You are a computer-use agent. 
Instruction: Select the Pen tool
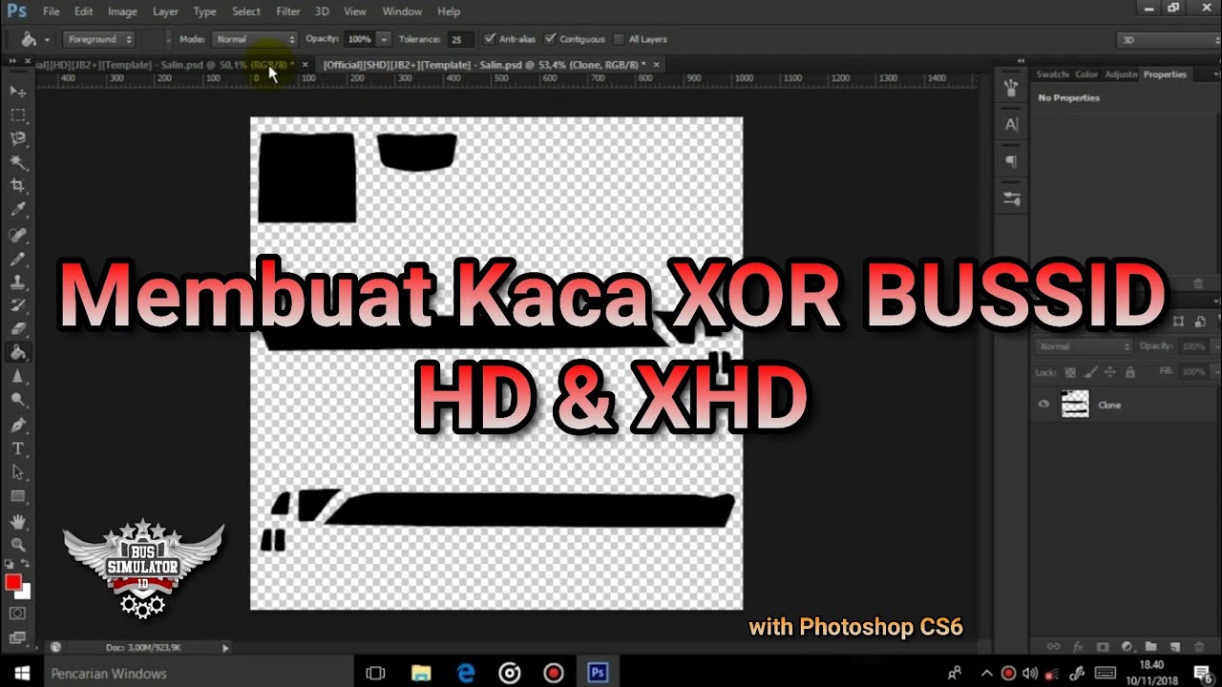tap(17, 425)
